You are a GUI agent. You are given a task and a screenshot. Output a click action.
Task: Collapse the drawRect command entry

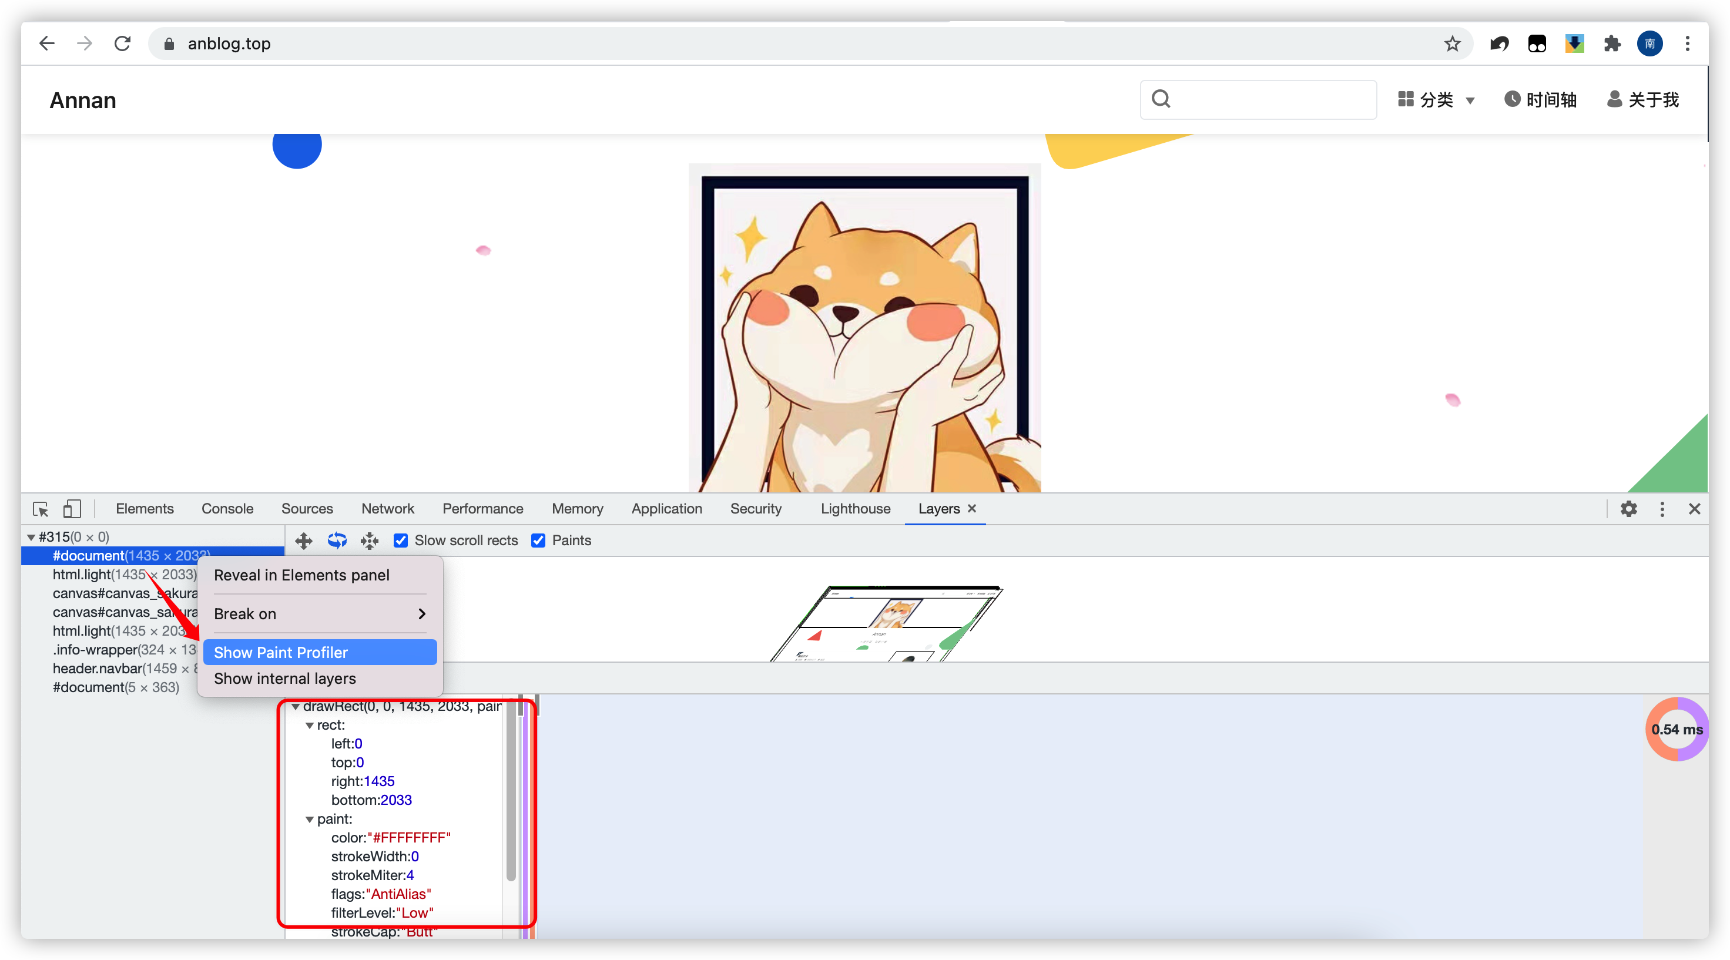(x=296, y=706)
